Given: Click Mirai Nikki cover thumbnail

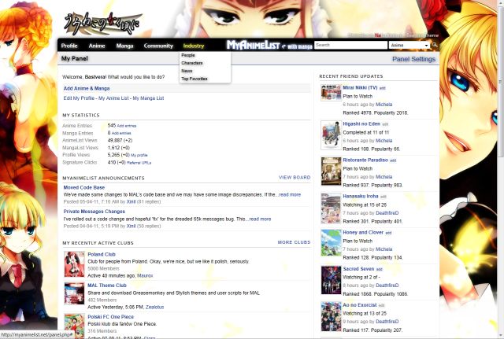Looking at the screenshot, I should click(x=331, y=93).
